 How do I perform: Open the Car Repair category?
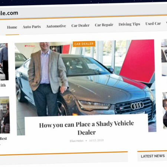click(x=104, y=25)
